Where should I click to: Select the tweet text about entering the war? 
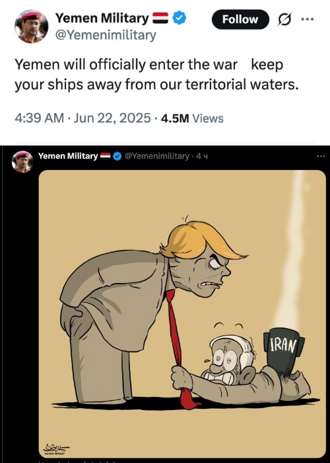156,75
